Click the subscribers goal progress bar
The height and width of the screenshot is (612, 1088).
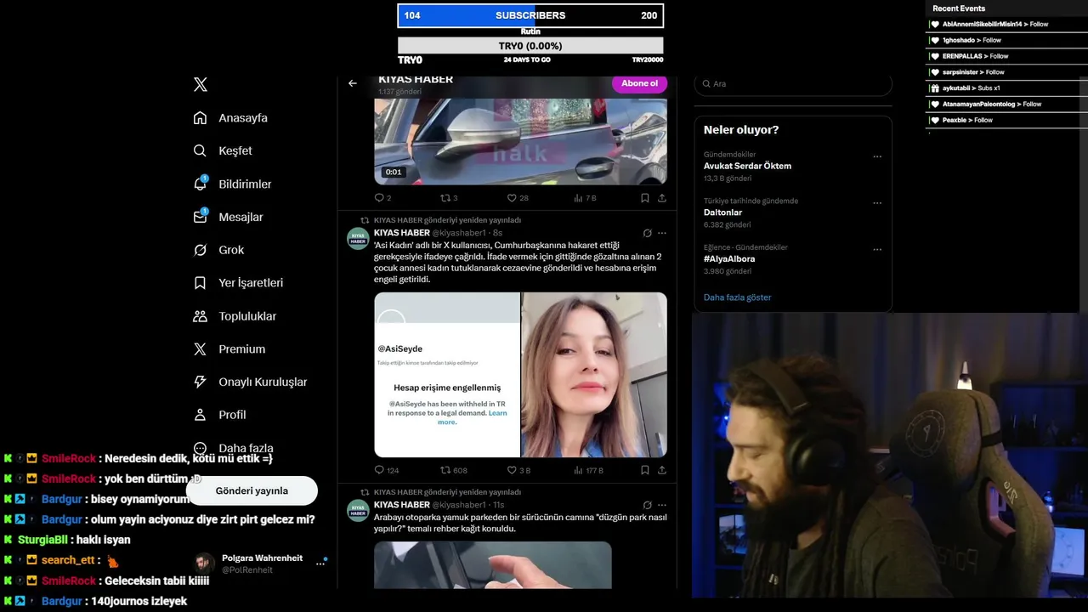tap(530, 15)
